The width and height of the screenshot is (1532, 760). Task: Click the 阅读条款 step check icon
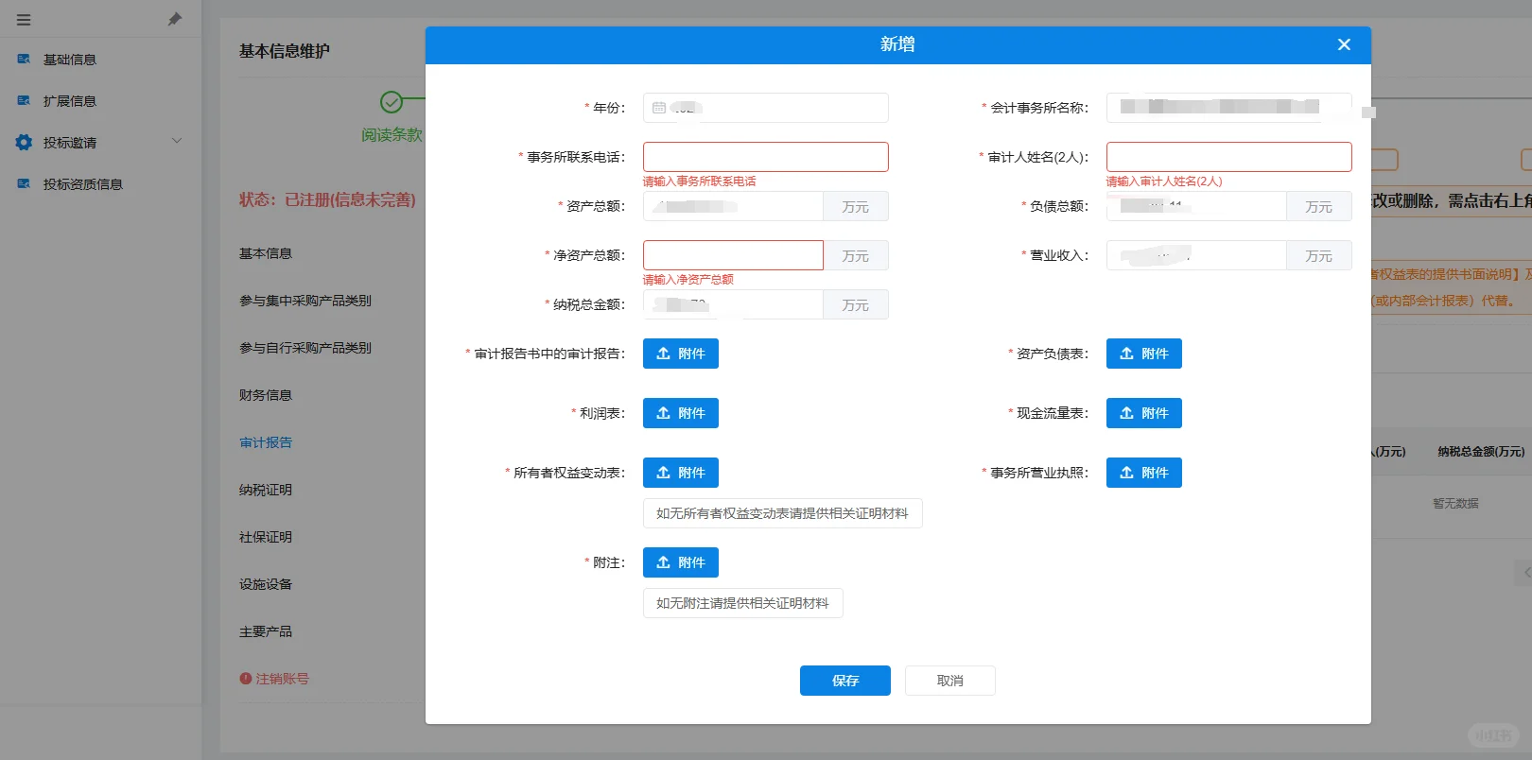(x=392, y=102)
